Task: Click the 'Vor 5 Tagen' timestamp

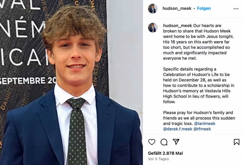Action: pos(158,159)
